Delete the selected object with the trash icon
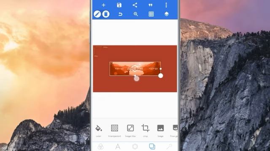 tap(106, 14)
